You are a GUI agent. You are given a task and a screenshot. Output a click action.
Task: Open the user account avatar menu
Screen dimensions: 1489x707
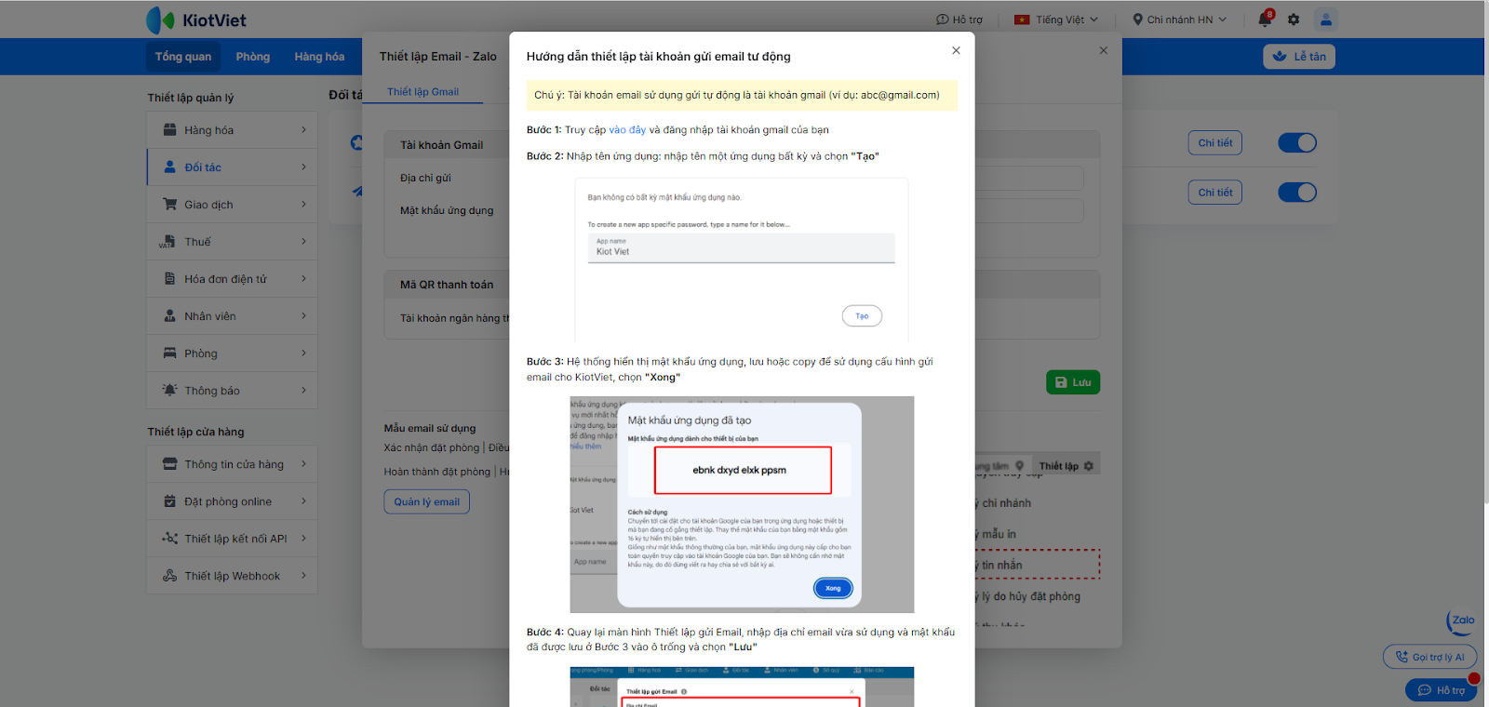click(1326, 20)
